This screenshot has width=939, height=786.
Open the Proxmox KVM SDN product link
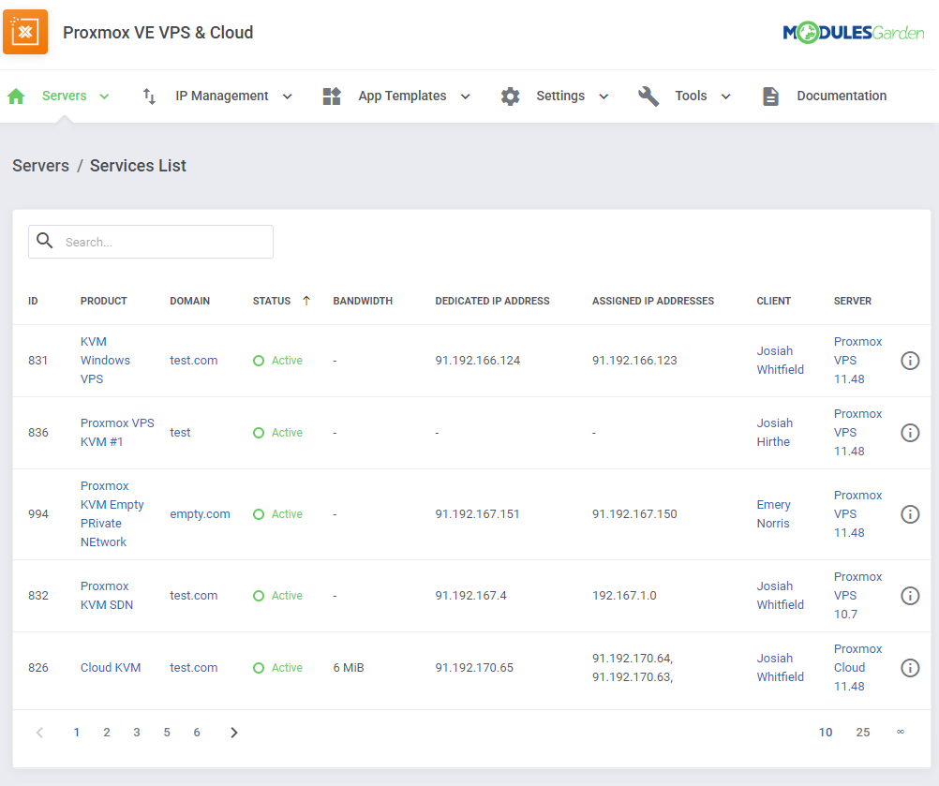click(107, 595)
